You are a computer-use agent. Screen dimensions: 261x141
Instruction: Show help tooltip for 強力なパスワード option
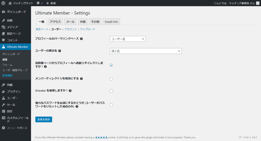click(x=77, y=106)
